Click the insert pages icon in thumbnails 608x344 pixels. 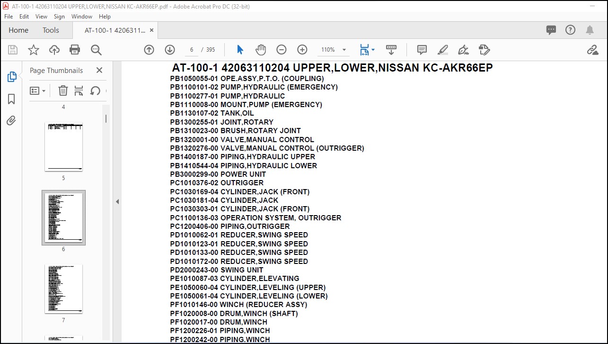pyautogui.click(x=79, y=91)
